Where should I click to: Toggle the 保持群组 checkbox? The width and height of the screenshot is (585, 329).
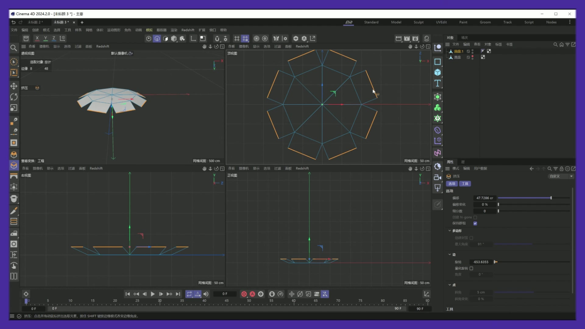475,223
